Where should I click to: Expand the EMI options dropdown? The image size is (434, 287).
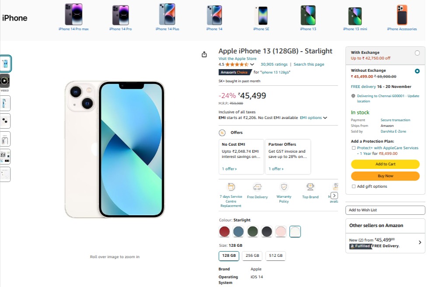point(313,118)
